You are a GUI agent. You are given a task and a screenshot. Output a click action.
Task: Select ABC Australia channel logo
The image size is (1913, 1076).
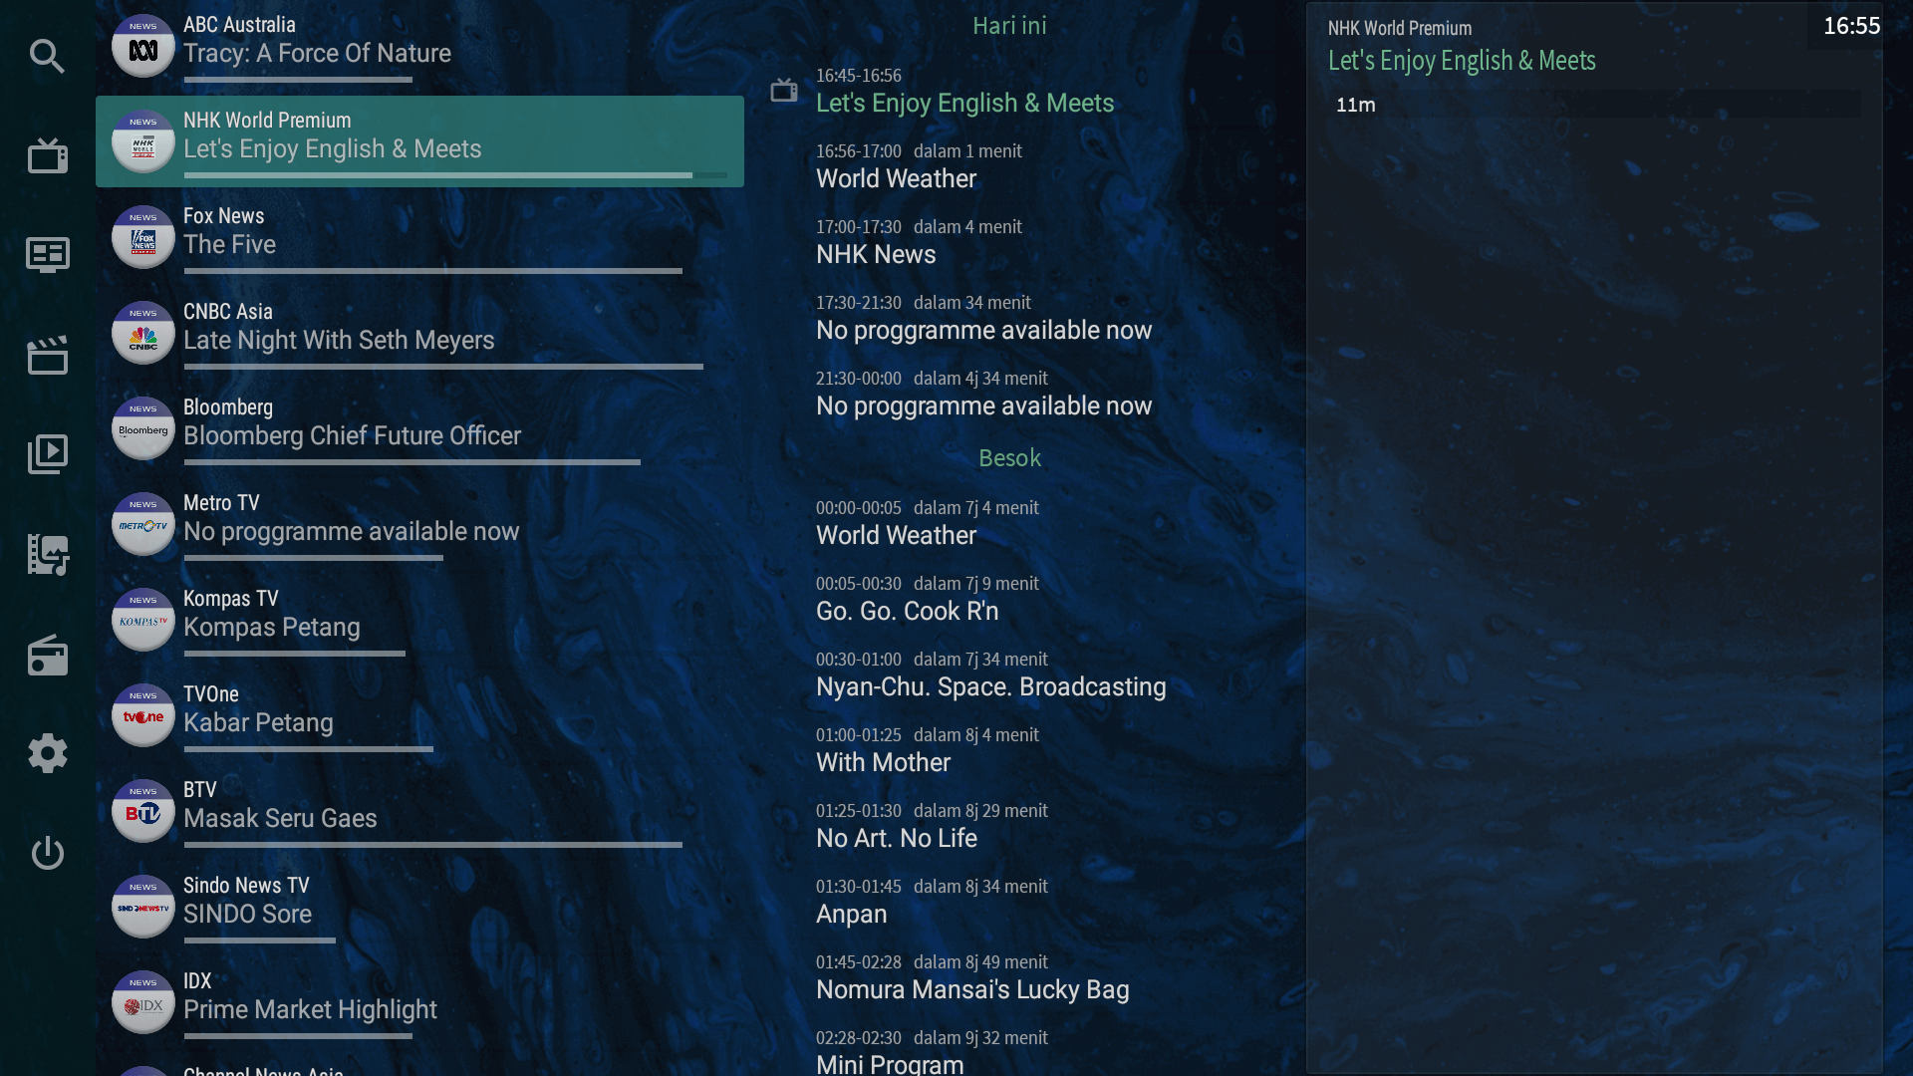point(143,46)
